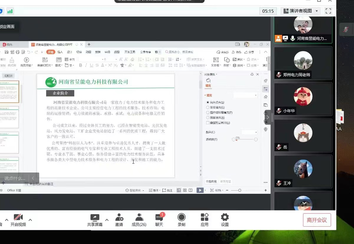
Task: Select the 图片或纹理填充(P) radio button
Action: 208,113
